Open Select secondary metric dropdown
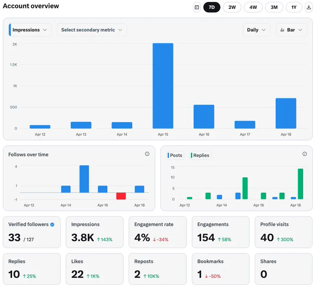Screen dimensions: 316x287 (x=92, y=30)
